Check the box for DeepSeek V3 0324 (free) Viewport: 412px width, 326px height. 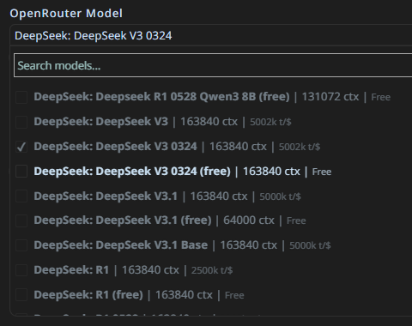tap(21, 172)
